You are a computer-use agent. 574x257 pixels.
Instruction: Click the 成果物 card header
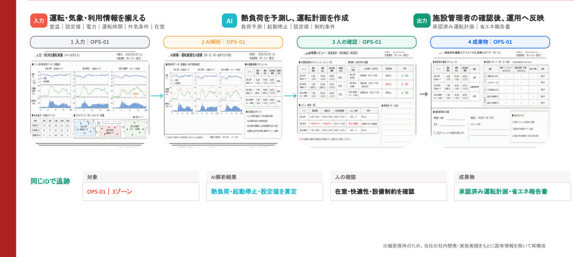513,177
